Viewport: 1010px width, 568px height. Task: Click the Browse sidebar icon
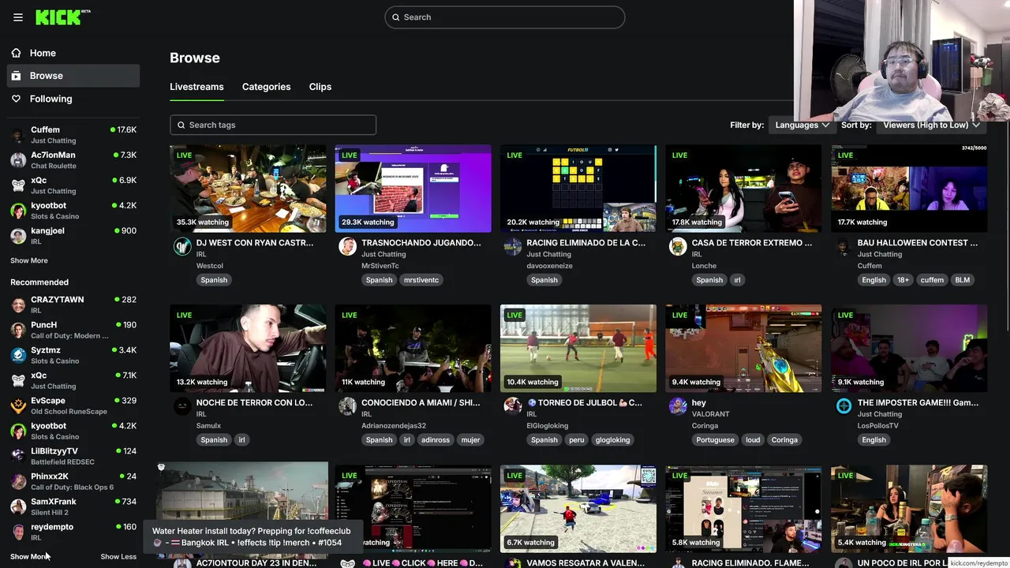(x=16, y=76)
